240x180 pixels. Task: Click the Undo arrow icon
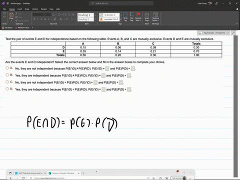click(4, 13)
